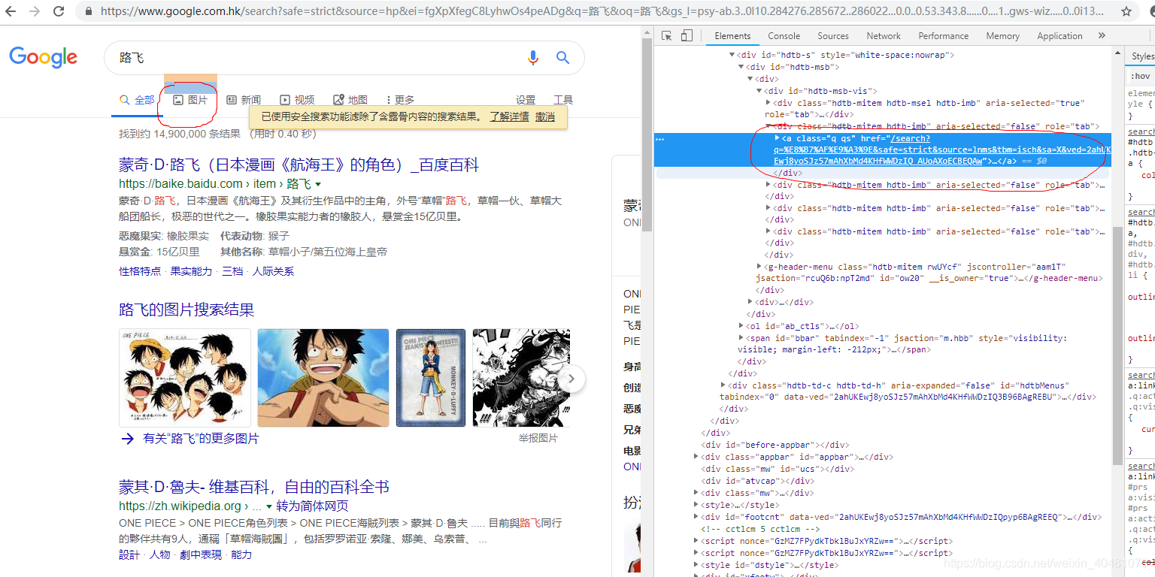Toggle the device toolbar in DevTools
The width and height of the screenshot is (1155, 577).
click(685, 35)
